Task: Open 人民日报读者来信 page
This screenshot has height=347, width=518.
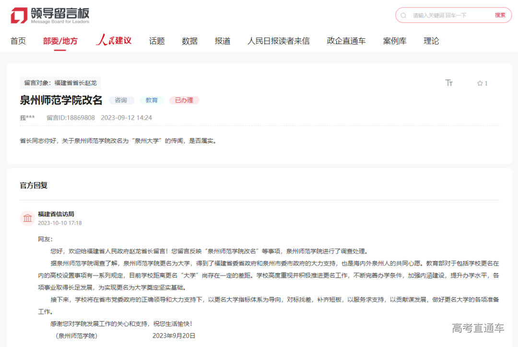Action: (x=279, y=41)
